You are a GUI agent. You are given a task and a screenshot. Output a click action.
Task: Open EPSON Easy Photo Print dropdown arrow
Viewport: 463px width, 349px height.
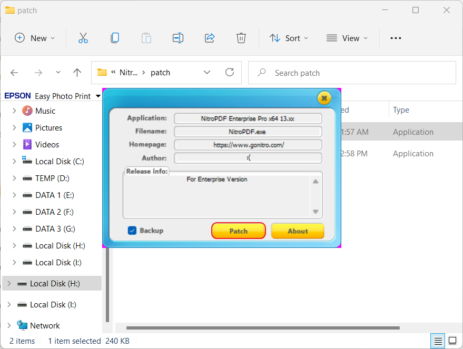[x=98, y=96]
